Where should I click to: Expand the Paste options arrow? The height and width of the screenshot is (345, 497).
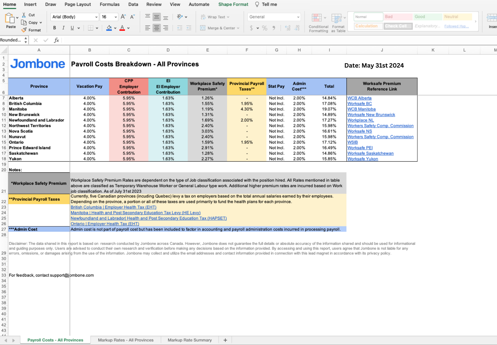click(17, 17)
